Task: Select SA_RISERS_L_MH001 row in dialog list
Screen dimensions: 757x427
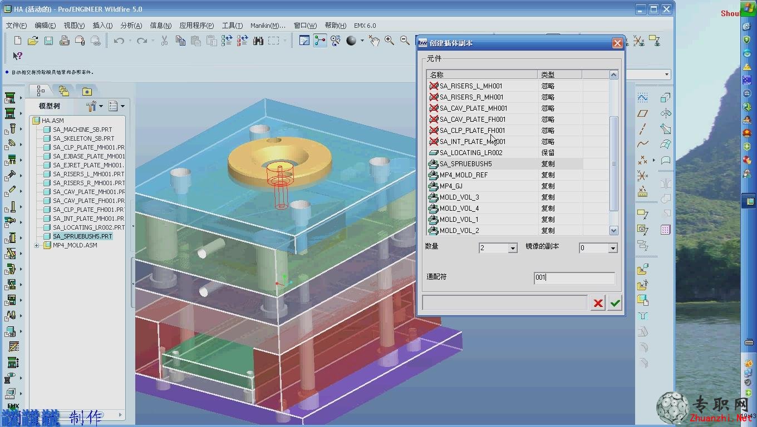Action: [x=518, y=86]
